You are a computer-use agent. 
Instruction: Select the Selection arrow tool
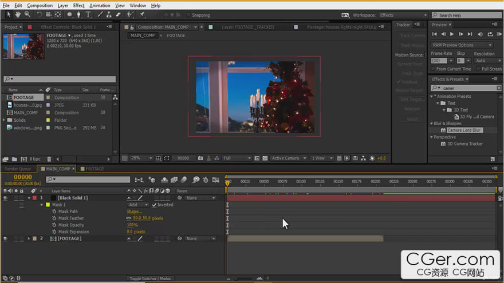[9, 15]
